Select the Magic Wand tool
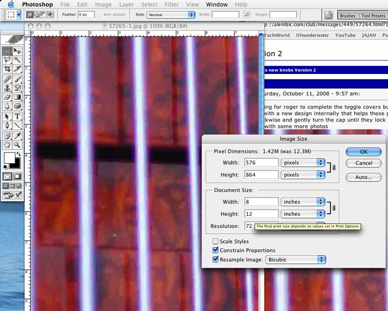 coord(18,60)
